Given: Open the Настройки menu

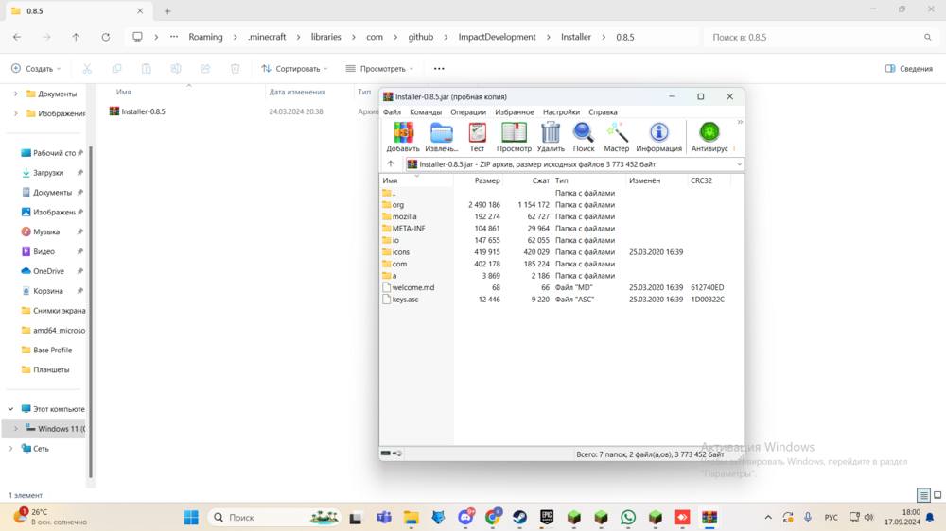Looking at the screenshot, I should point(561,112).
